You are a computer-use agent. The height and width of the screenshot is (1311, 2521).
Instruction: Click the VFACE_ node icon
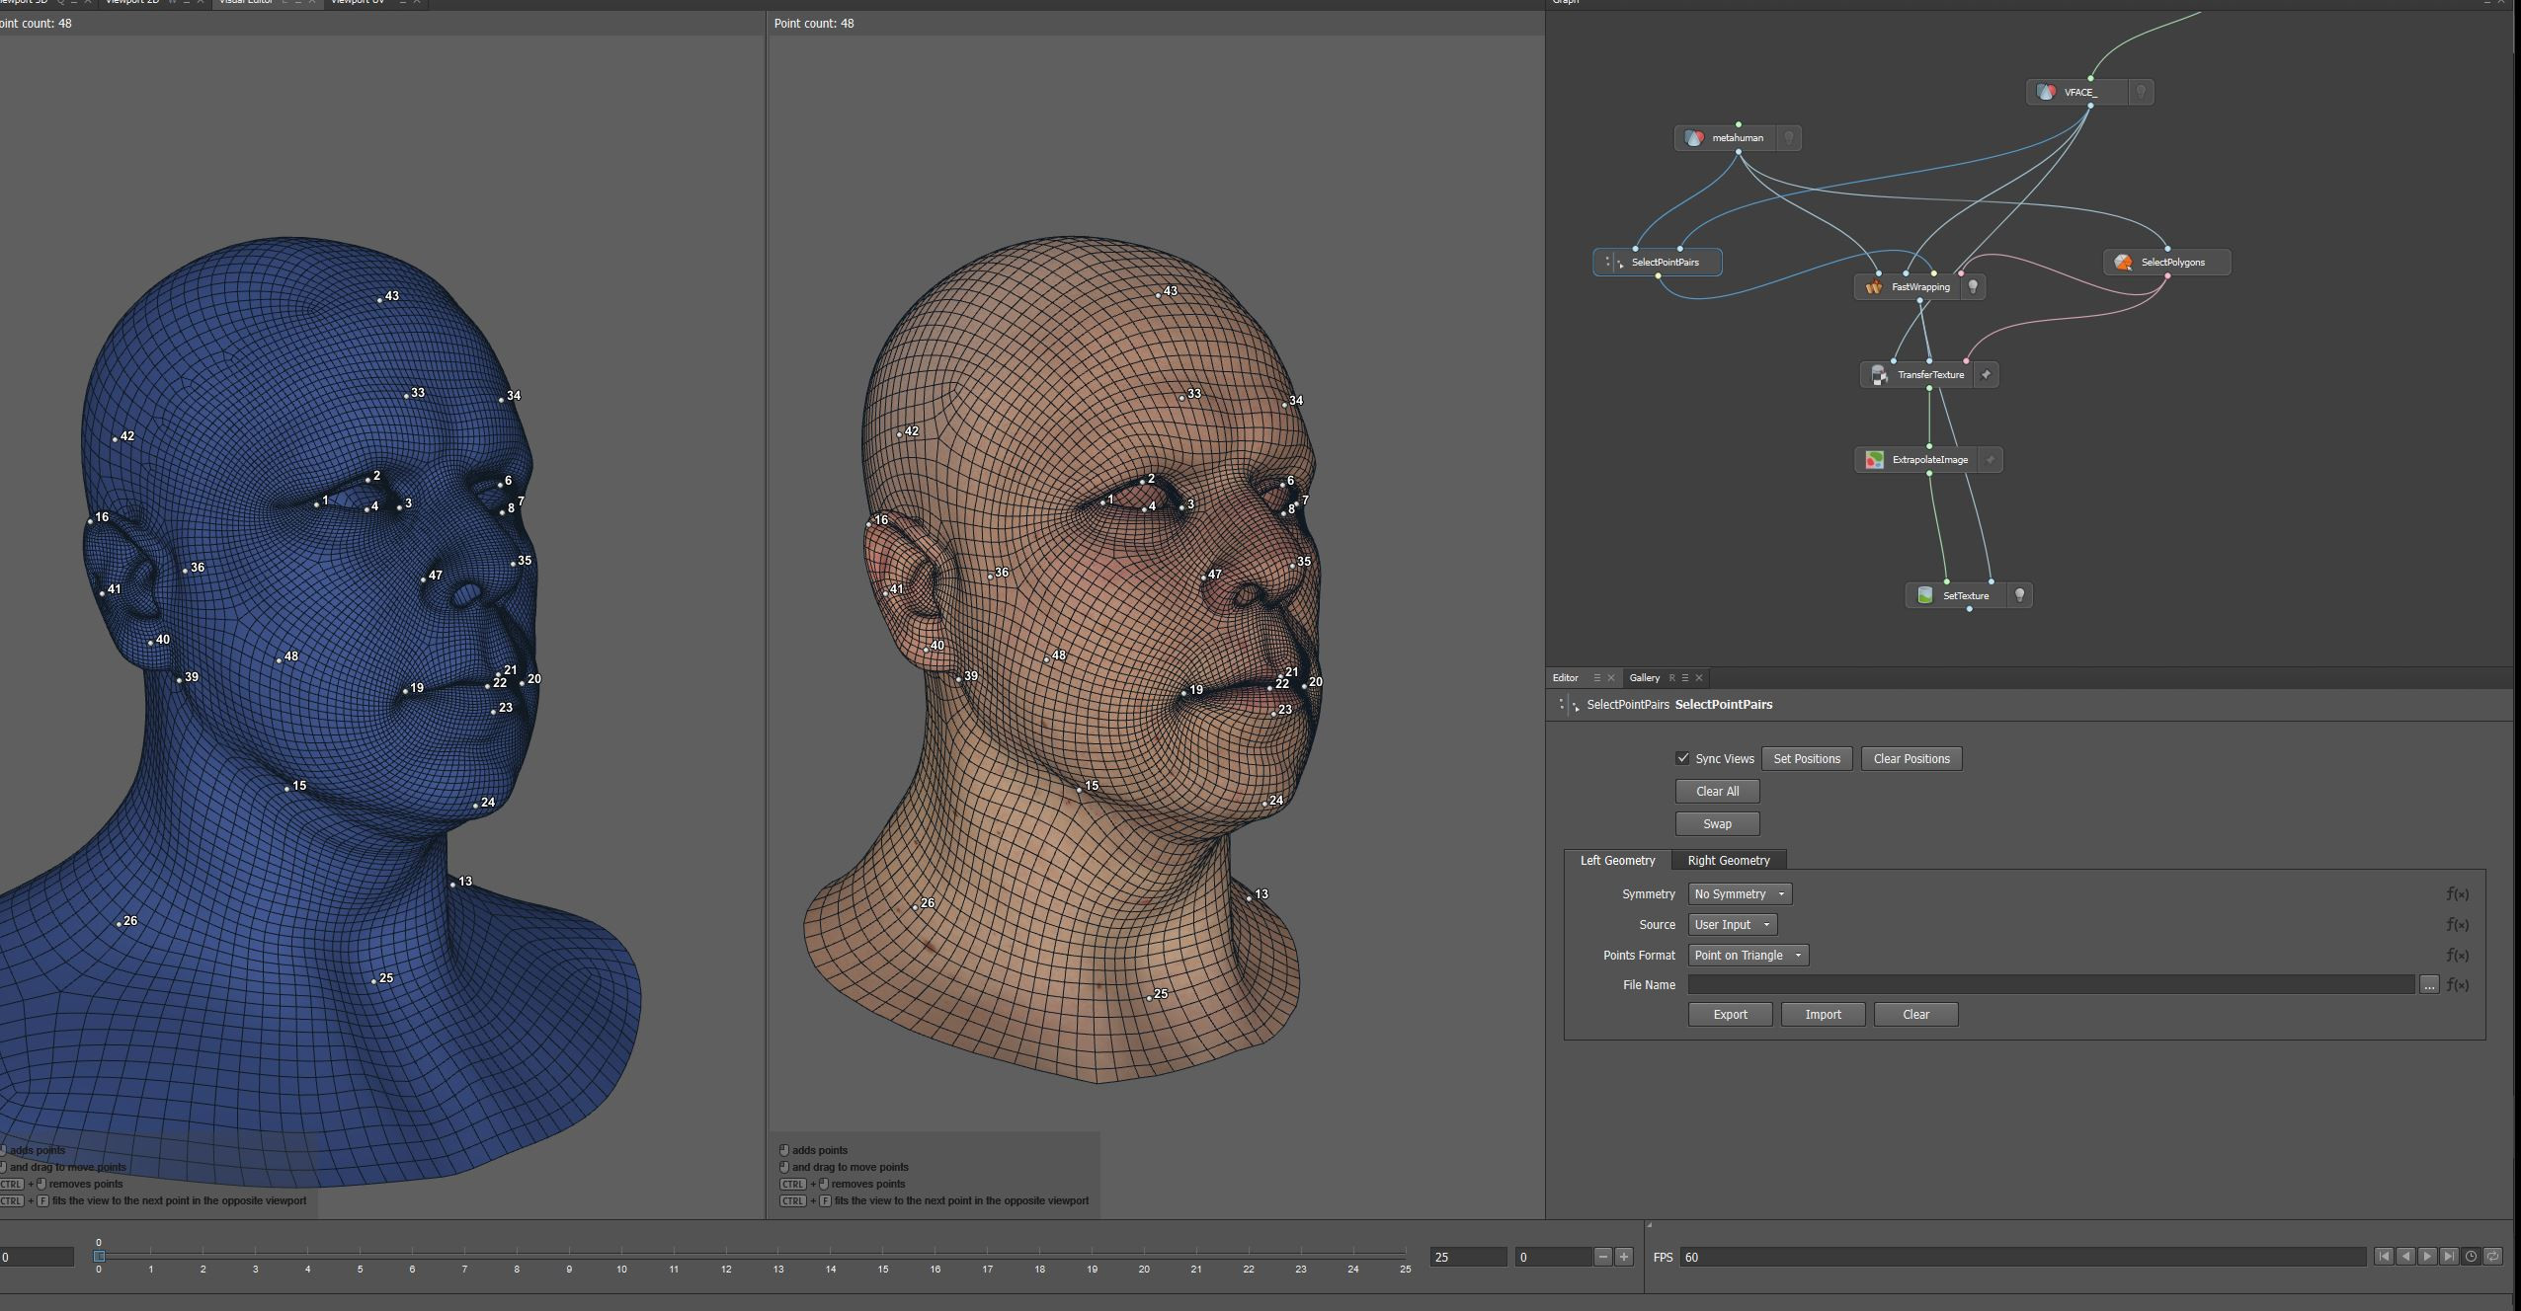[2048, 92]
